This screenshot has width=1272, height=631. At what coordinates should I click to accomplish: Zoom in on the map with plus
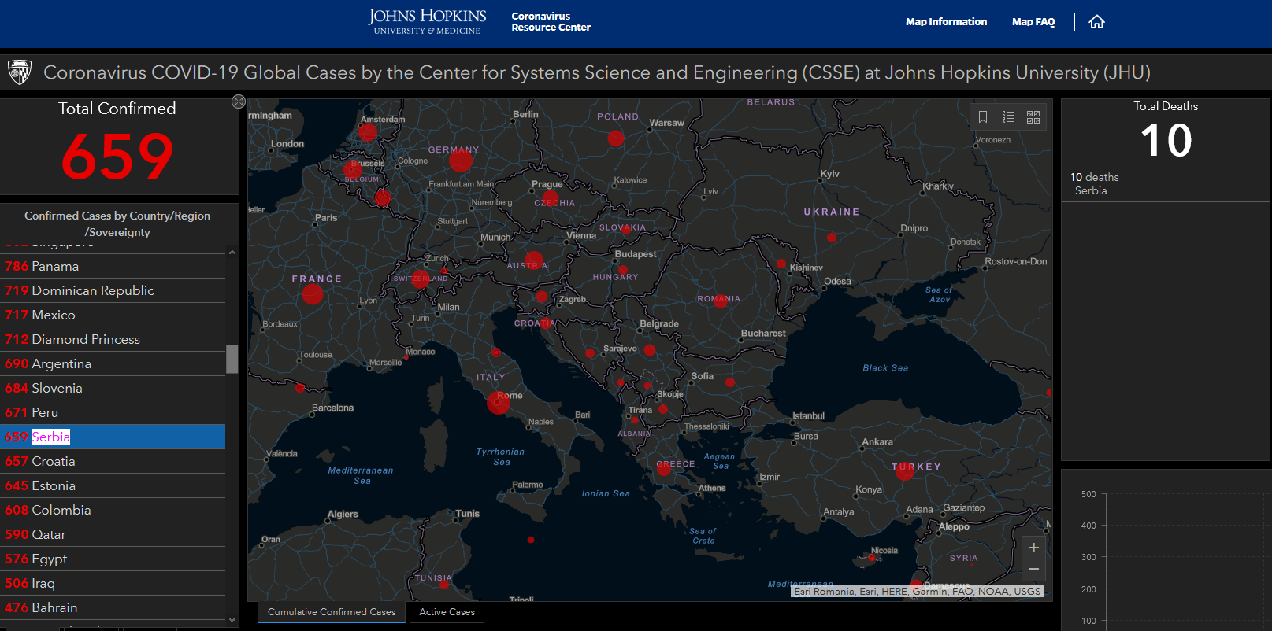tap(1033, 548)
